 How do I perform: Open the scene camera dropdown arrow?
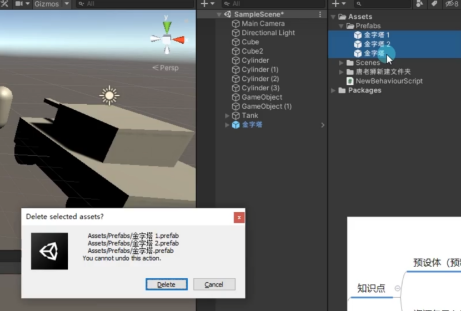tap(28, 4)
